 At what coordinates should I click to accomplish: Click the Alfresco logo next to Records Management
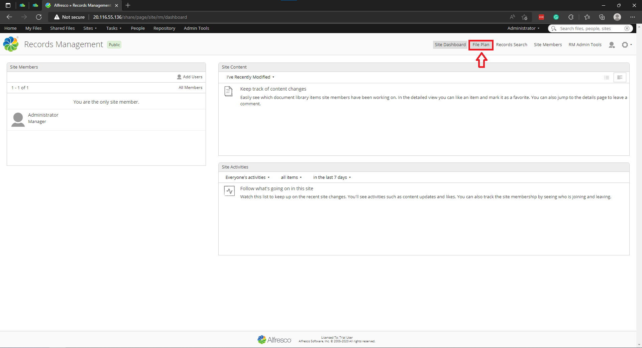(11, 44)
